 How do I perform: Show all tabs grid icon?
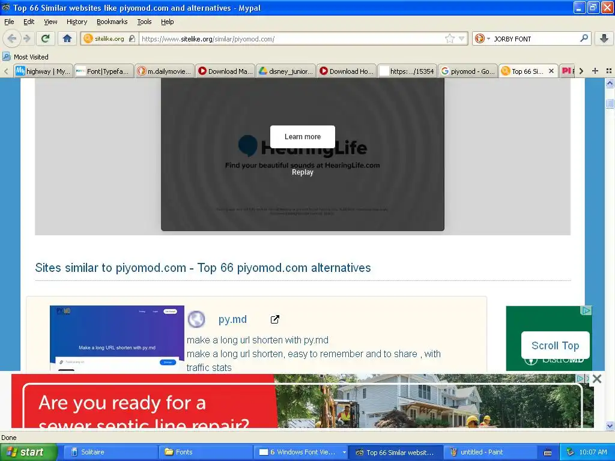pyautogui.click(x=609, y=71)
